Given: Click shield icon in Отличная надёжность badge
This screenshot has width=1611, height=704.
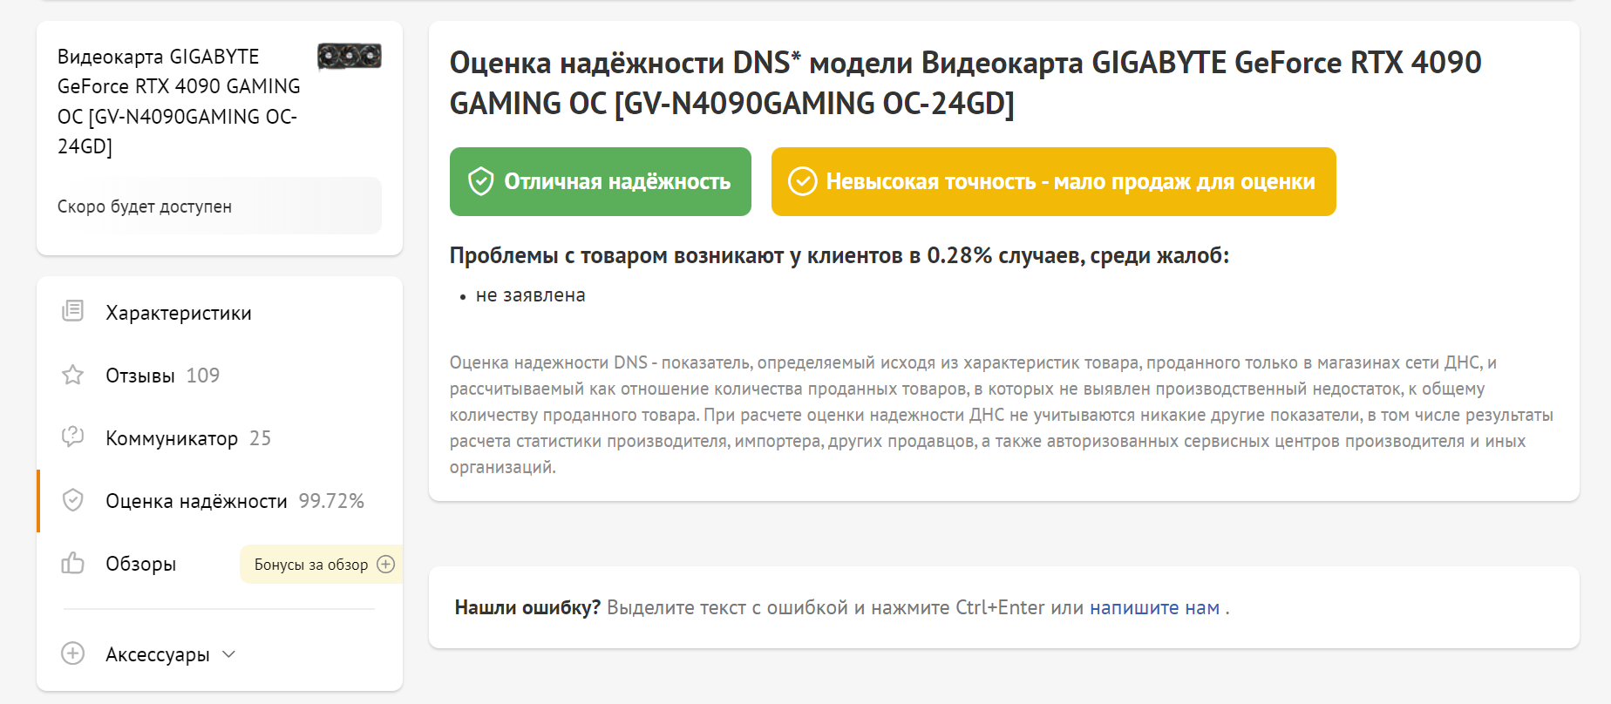Looking at the screenshot, I should coord(481,181).
